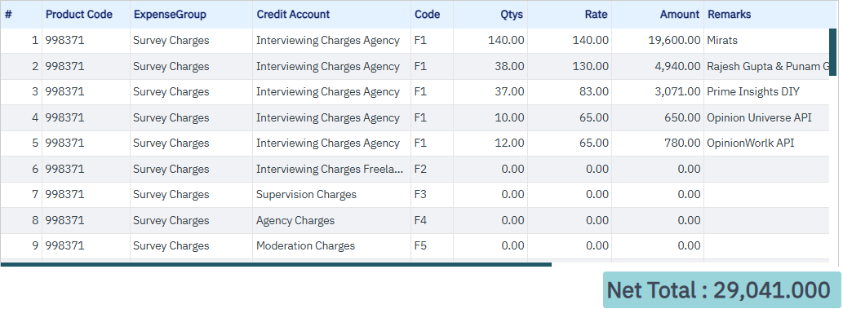Select the Opinion Universe API remarks cell
843x309 pixels.
(x=766, y=117)
